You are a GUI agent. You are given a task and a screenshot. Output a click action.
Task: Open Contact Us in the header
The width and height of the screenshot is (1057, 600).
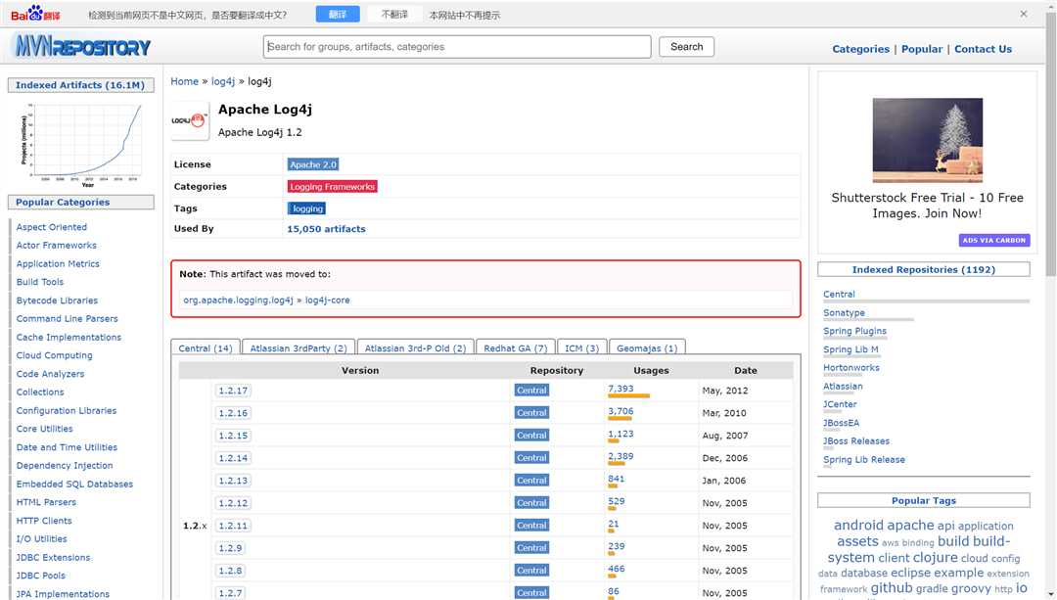[x=983, y=49]
